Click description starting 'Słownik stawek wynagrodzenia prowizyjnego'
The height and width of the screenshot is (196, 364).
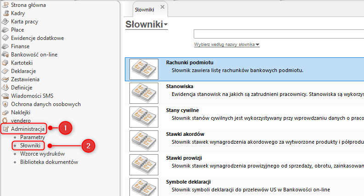(x=268, y=166)
